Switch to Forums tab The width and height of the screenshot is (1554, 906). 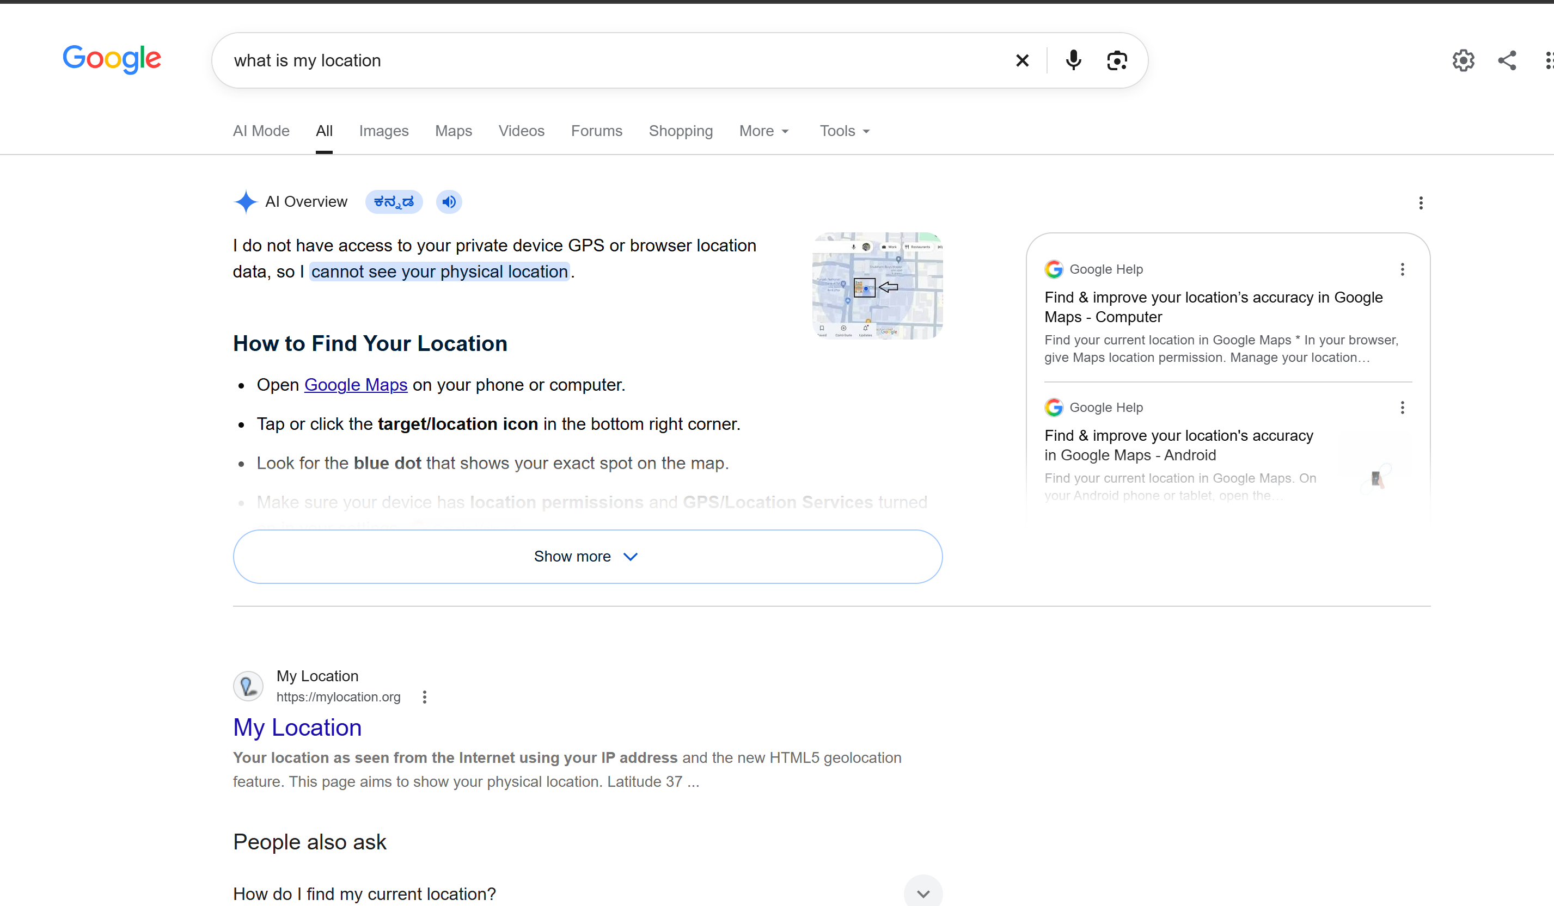(x=596, y=131)
